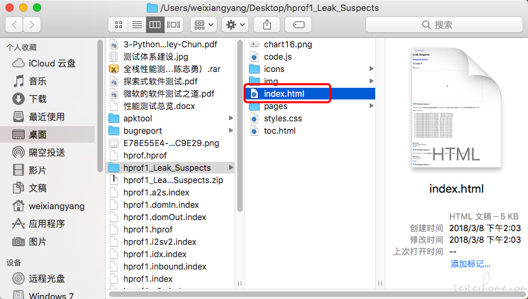Switch to list view mode
This screenshot has width=528, height=299.
pos(137,25)
